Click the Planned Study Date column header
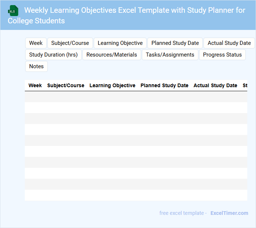 click(164, 85)
